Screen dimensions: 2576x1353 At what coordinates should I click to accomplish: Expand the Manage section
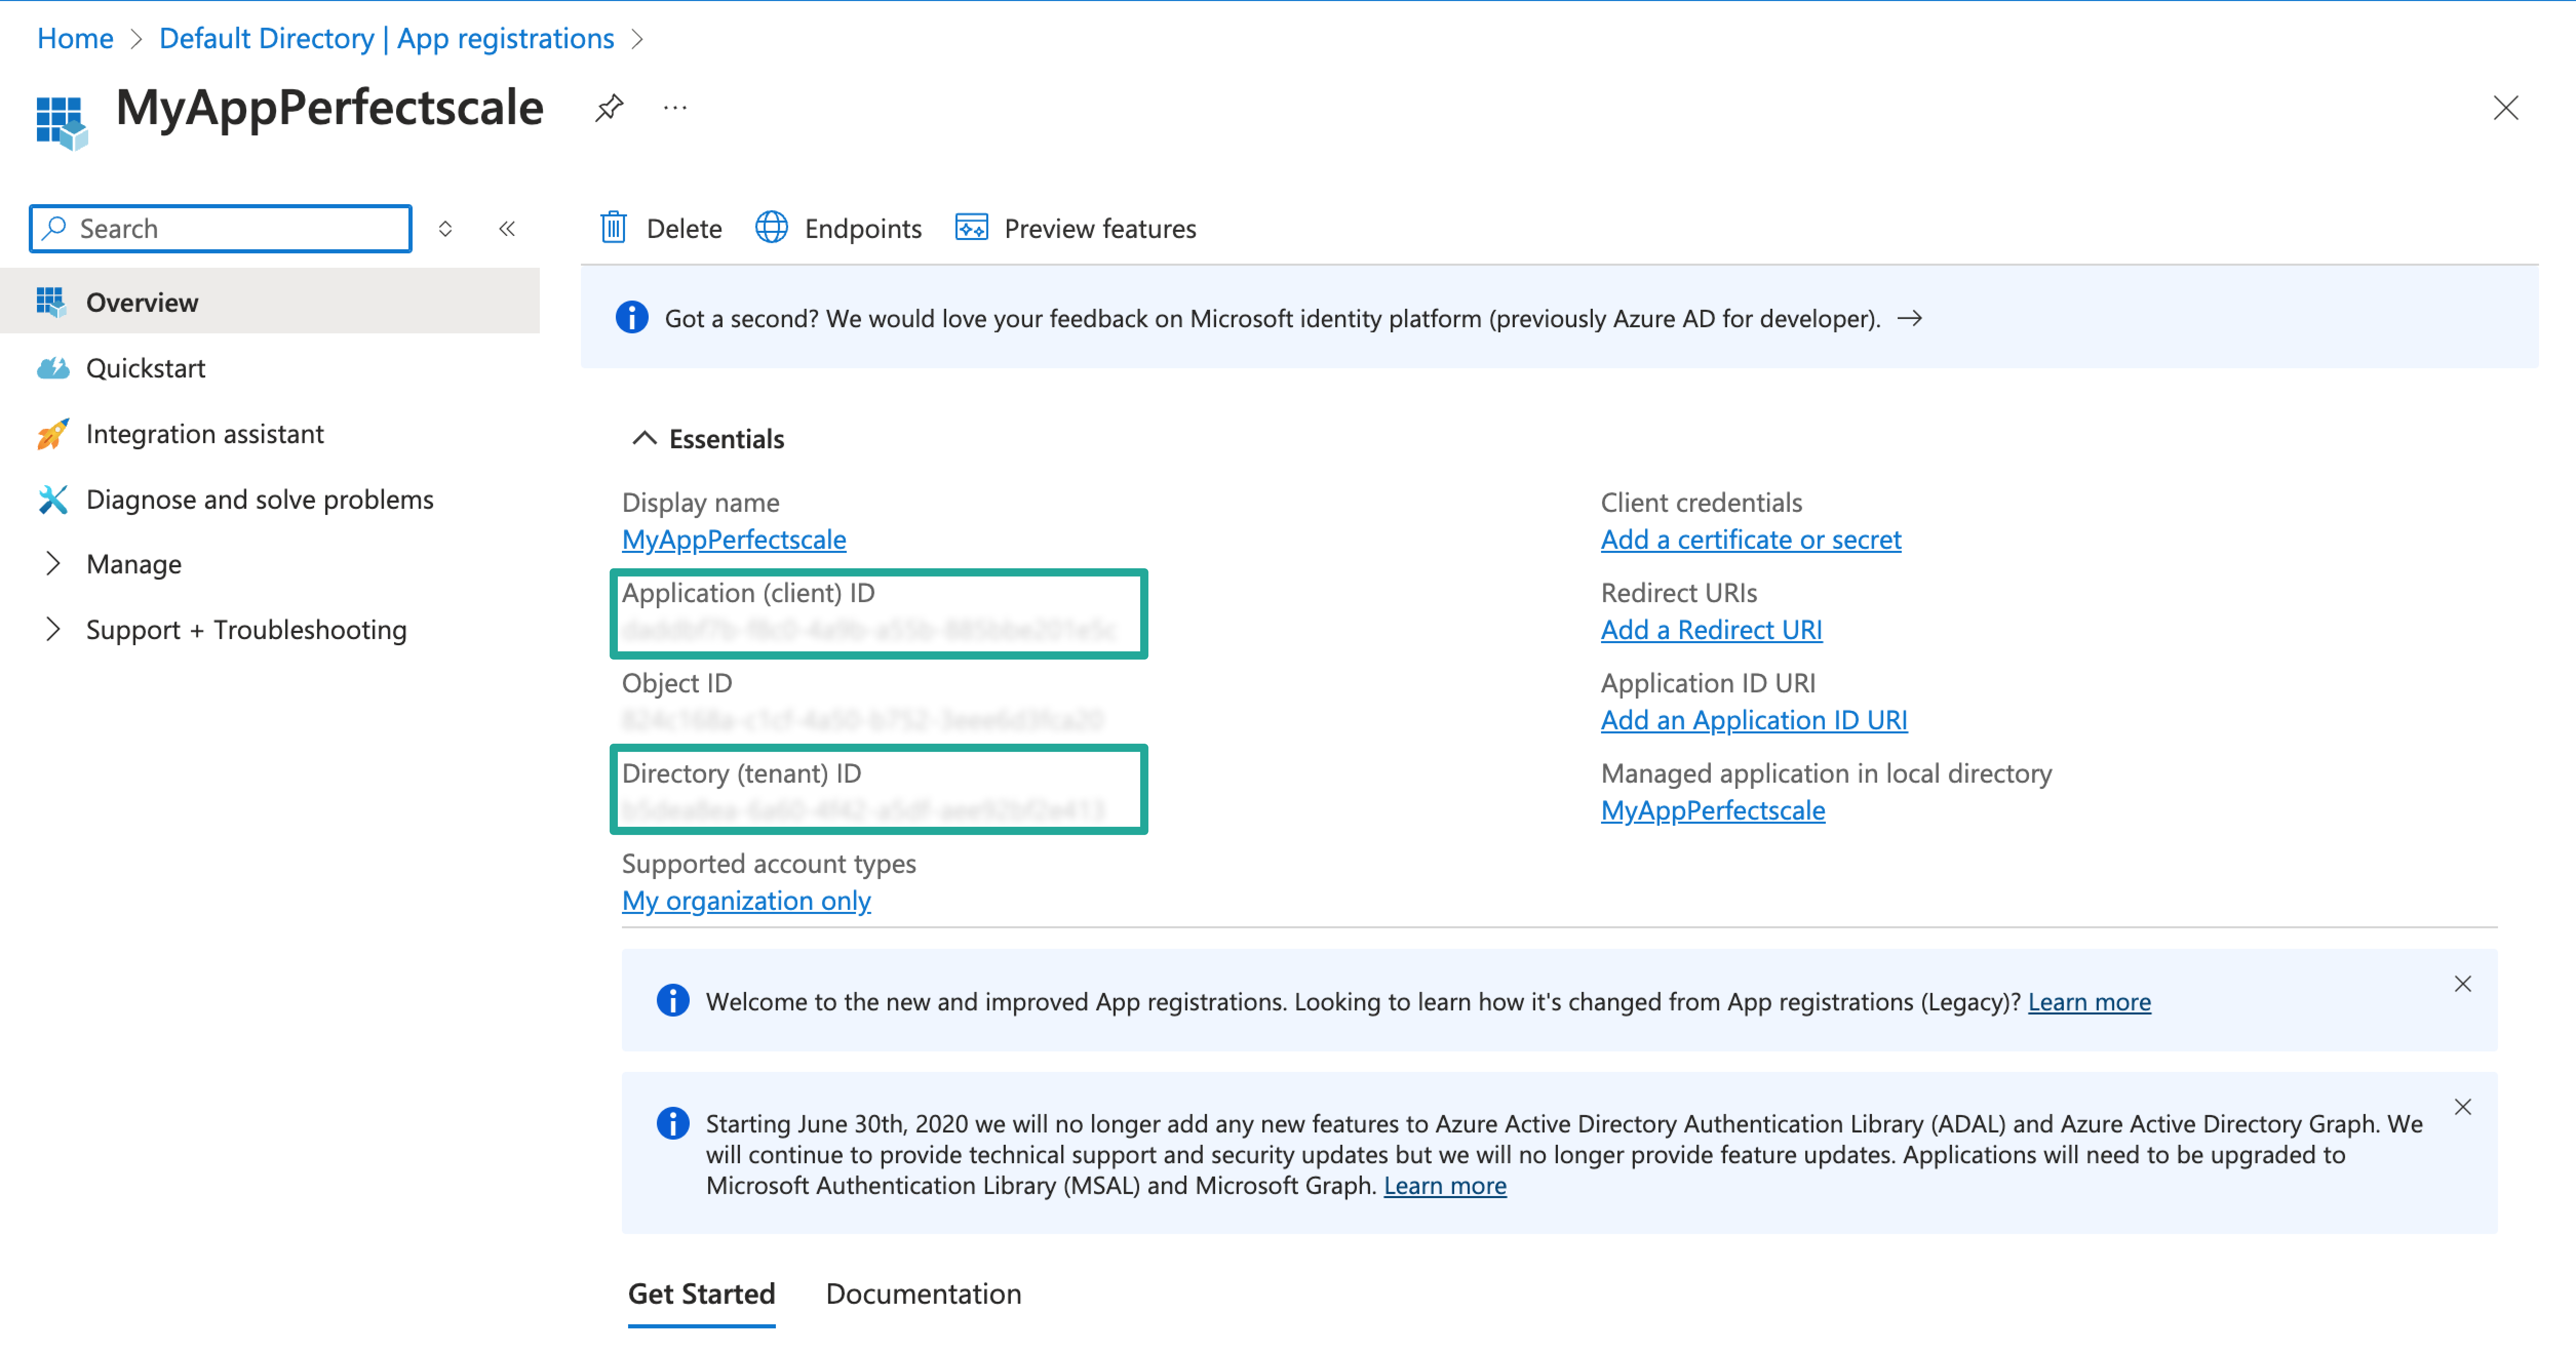pyautogui.click(x=53, y=565)
